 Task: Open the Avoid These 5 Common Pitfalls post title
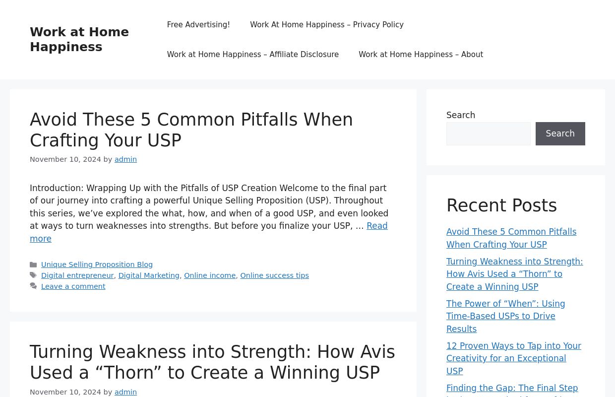point(191,130)
